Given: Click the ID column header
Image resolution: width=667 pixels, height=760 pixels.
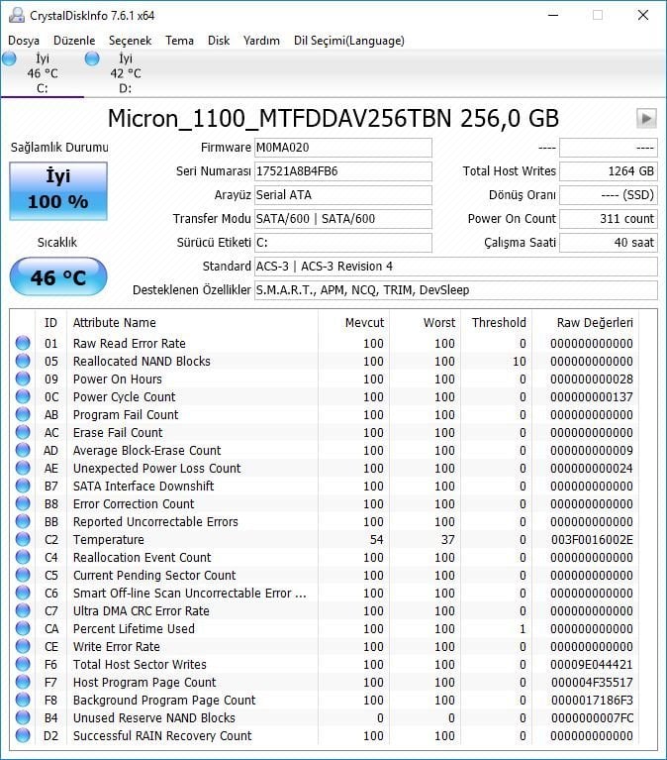Looking at the screenshot, I should 50,323.
